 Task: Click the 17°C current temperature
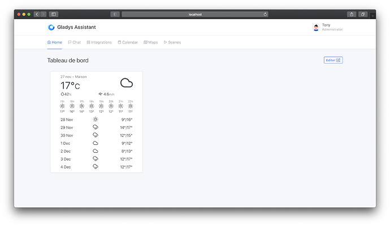(70, 86)
